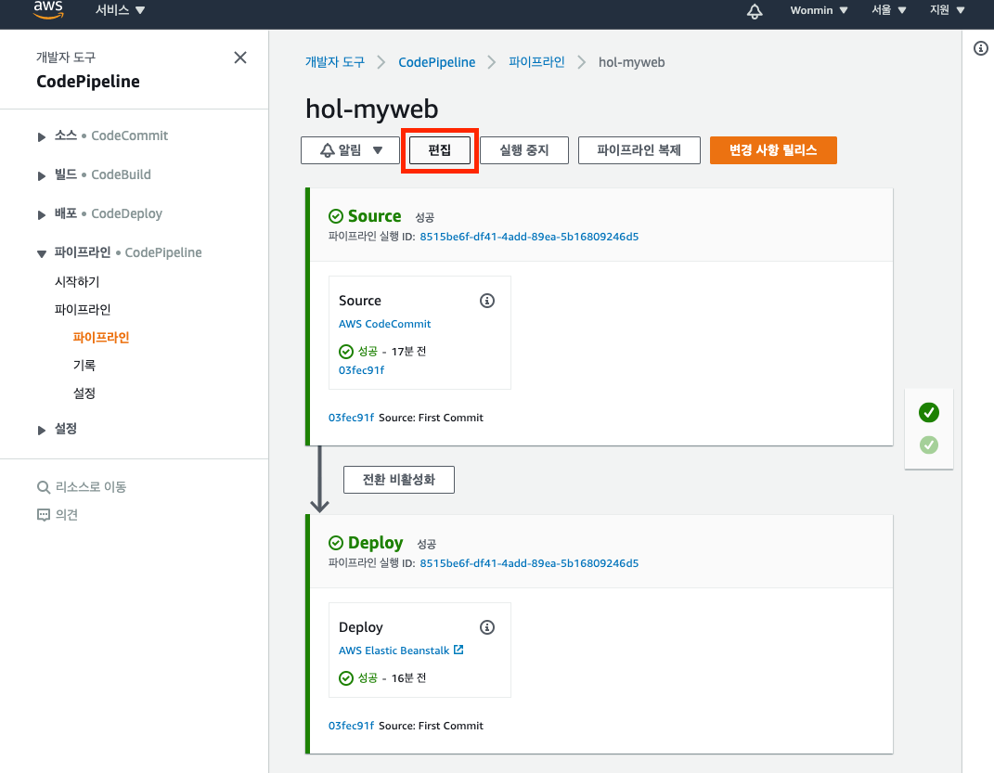The image size is (994, 773).
Task: Click 성공 status link in Deploy card
Action: click(368, 678)
